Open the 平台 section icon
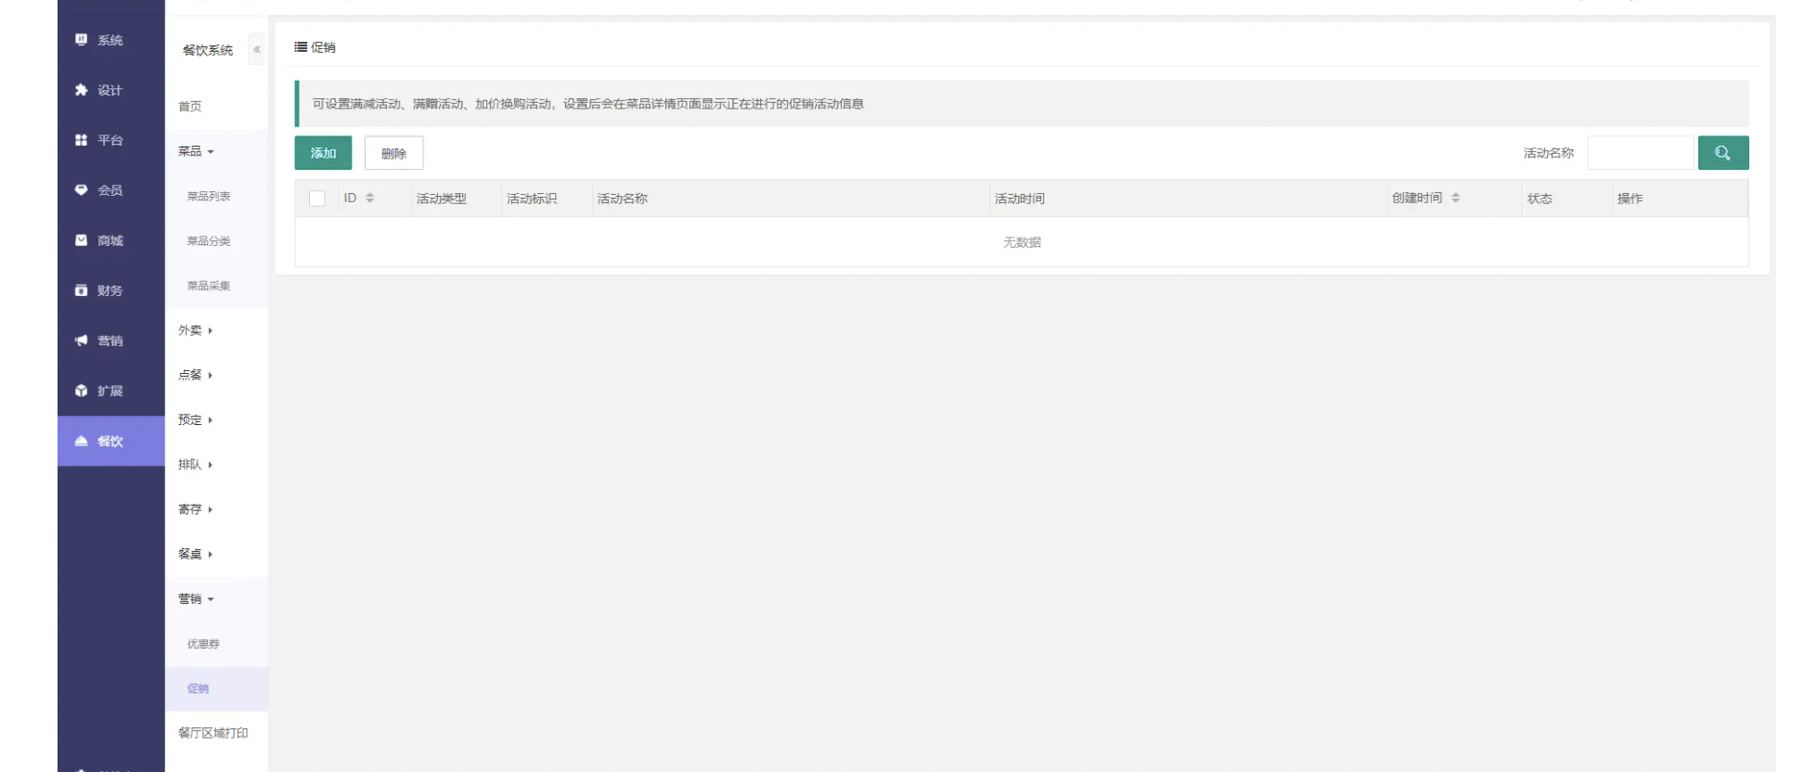Screen dimensions: 1804x772 81,140
